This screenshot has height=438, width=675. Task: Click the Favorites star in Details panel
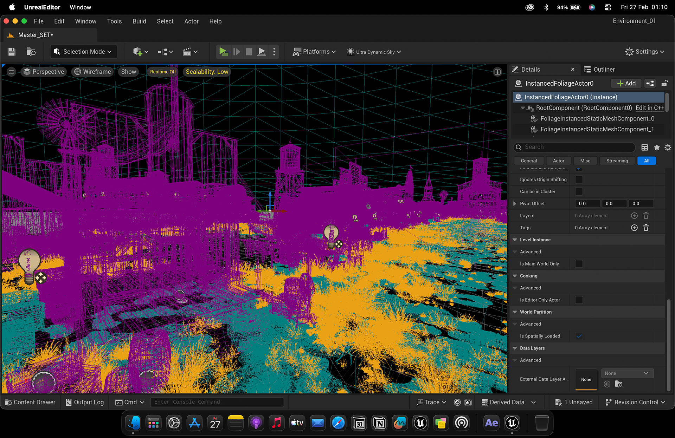point(656,147)
